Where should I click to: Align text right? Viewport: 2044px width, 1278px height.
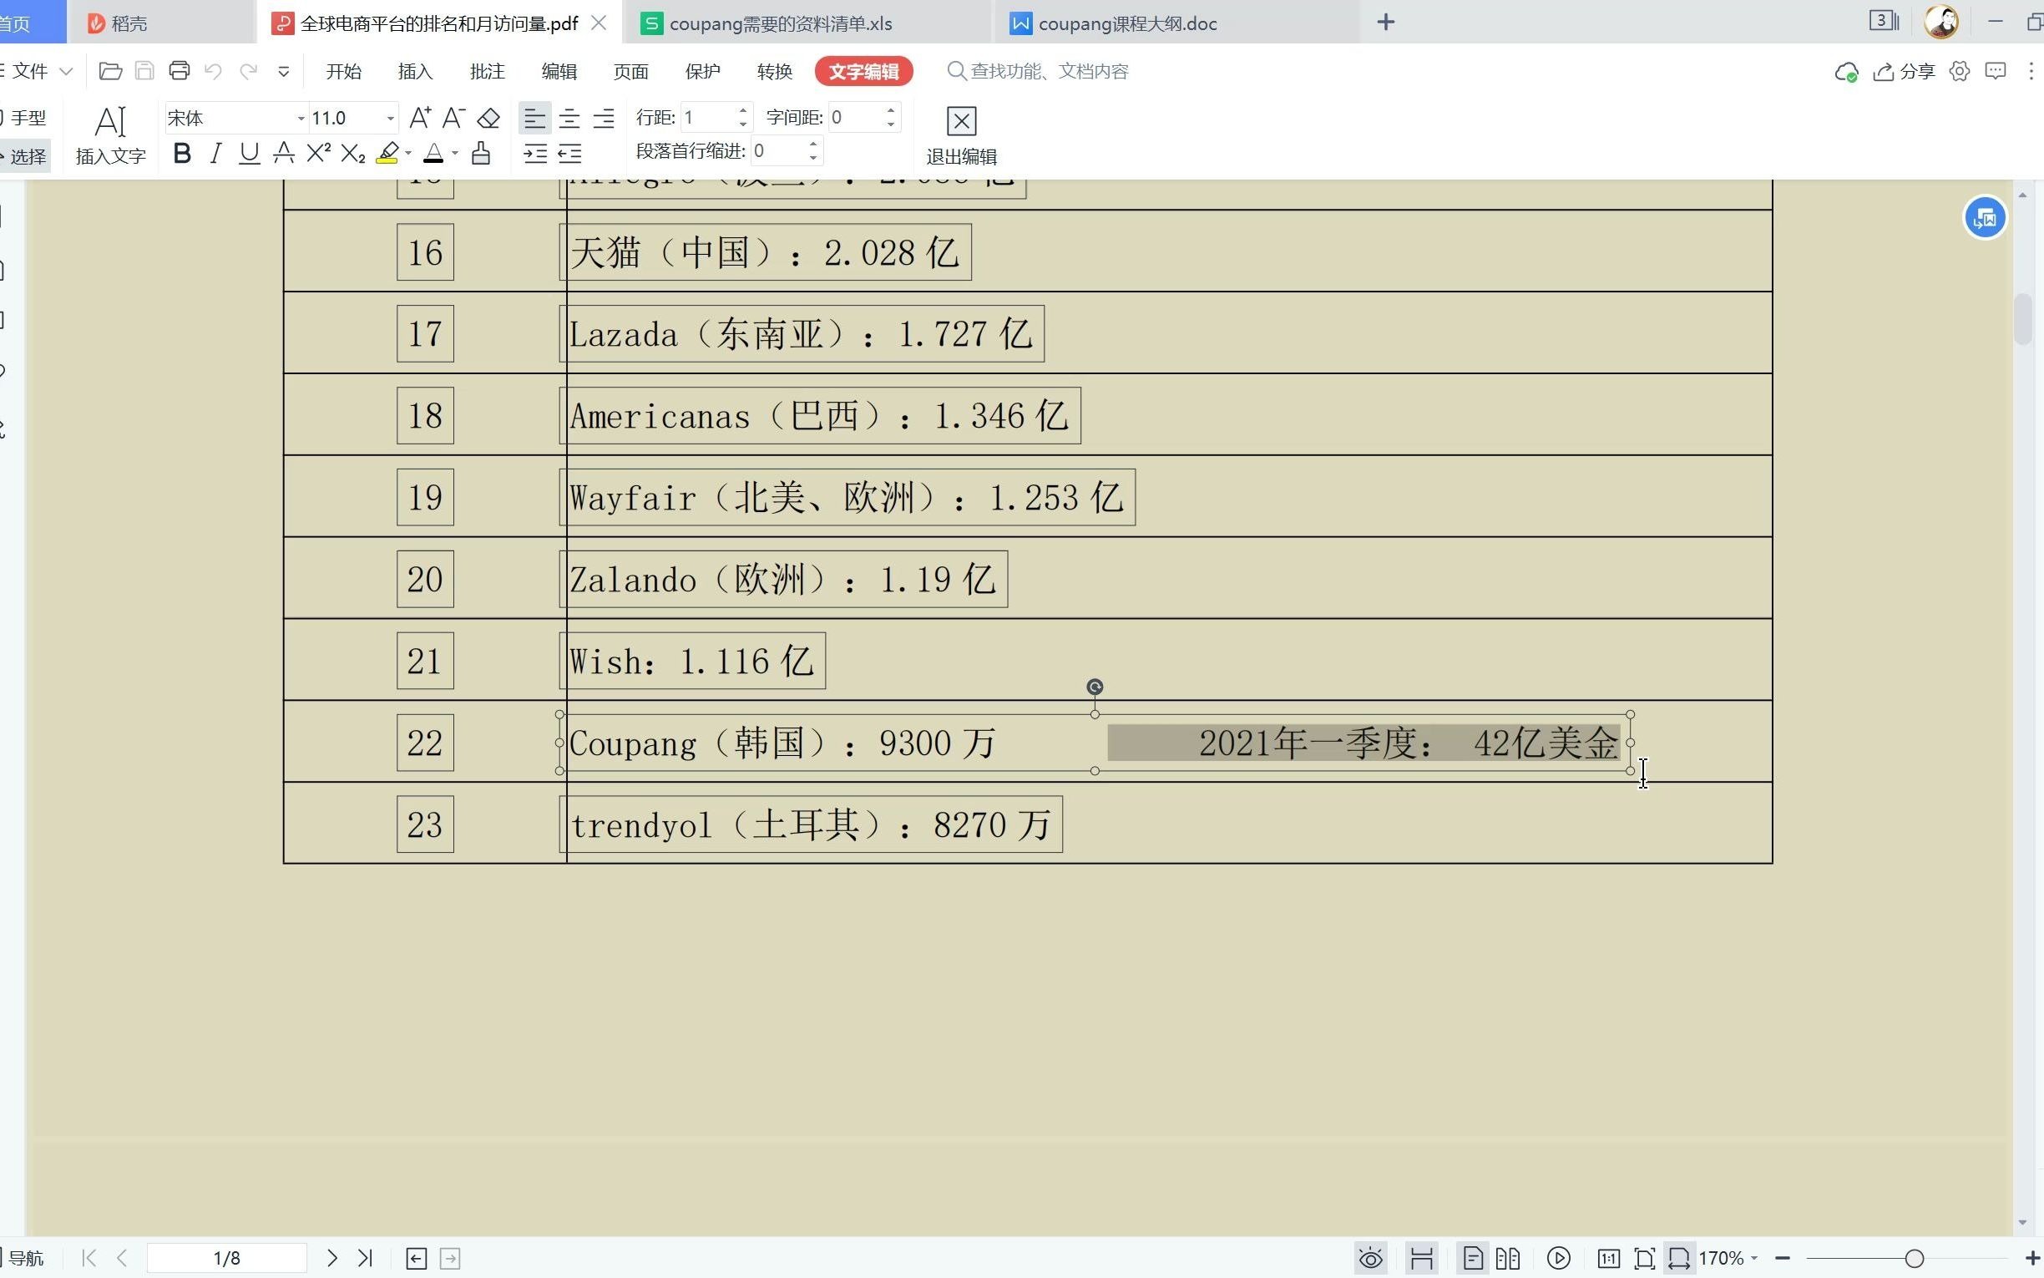(x=604, y=118)
